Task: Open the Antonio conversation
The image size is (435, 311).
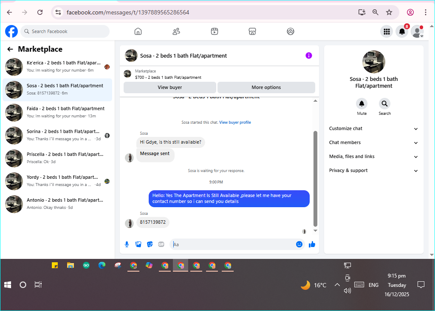Action: (x=57, y=204)
